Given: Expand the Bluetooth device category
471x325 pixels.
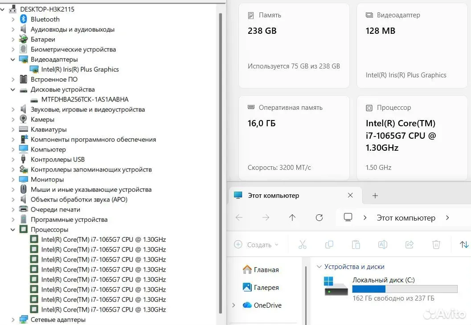Looking at the screenshot, I should (x=13, y=20).
